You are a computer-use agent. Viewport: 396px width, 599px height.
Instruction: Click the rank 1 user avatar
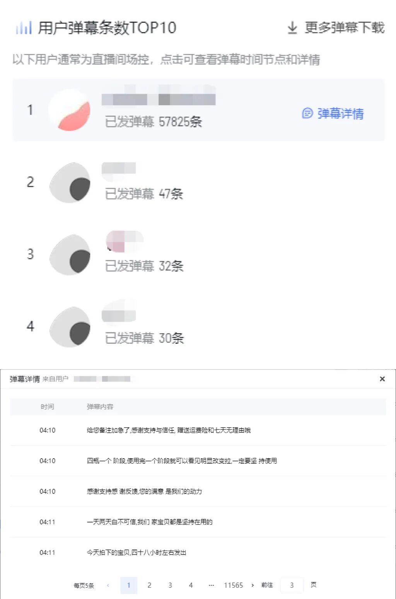point(70,110)
